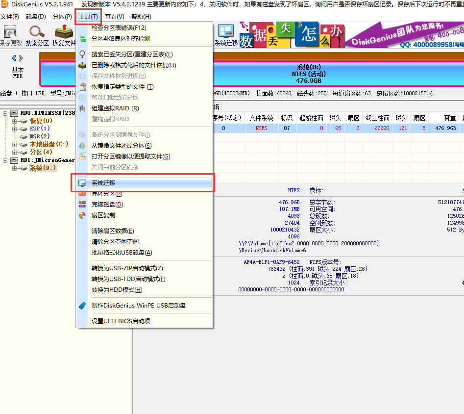The image size is (464, 414).
Task: Open the 帮助(H) menu
Action: pos(141,17)
